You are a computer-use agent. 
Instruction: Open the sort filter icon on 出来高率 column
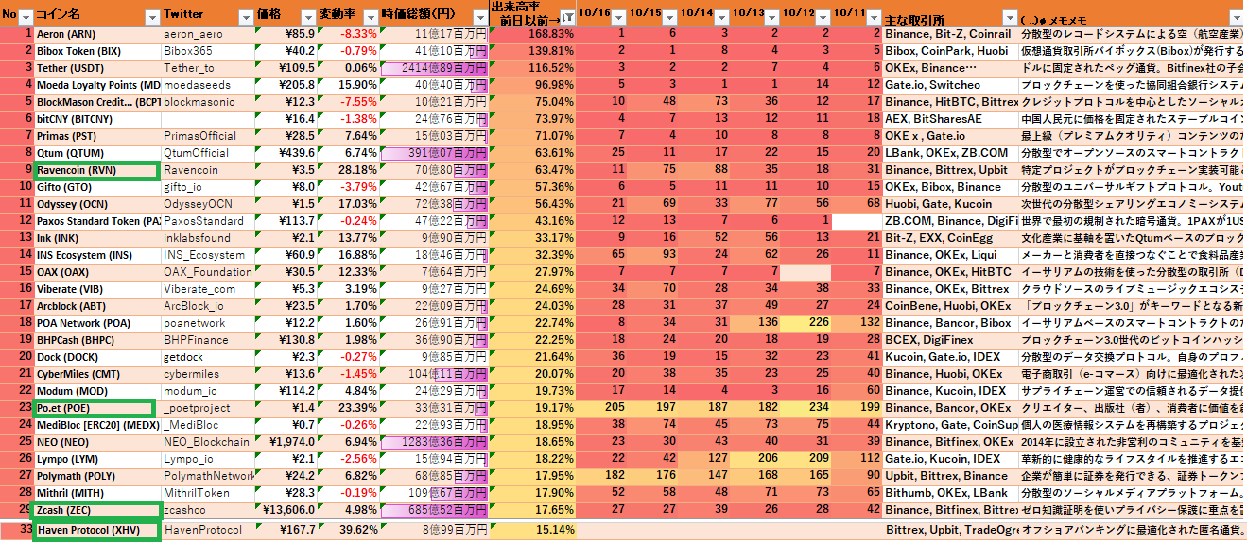(x=566, y=18)
